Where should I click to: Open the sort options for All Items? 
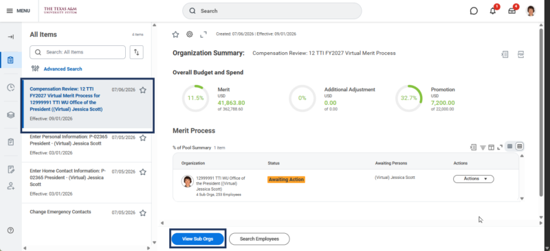pos(136,52)
